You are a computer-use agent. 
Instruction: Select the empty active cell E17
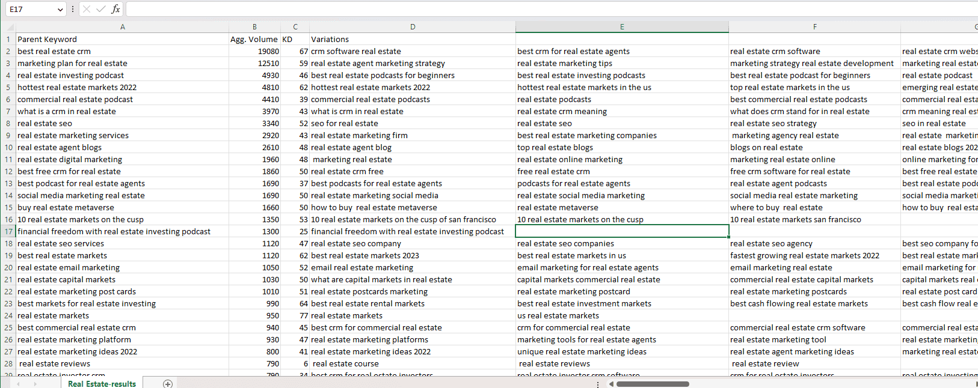coord(622,231)
